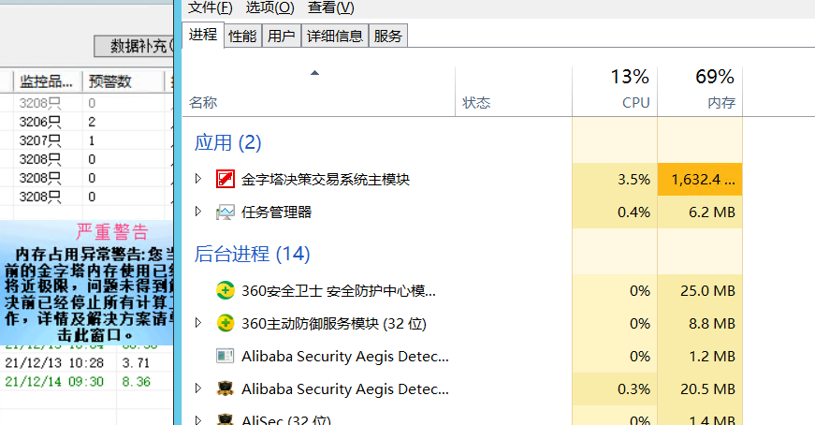
Task: Expand the 360主动防御服务模块 entry
Action: click(x=198, y=323)
